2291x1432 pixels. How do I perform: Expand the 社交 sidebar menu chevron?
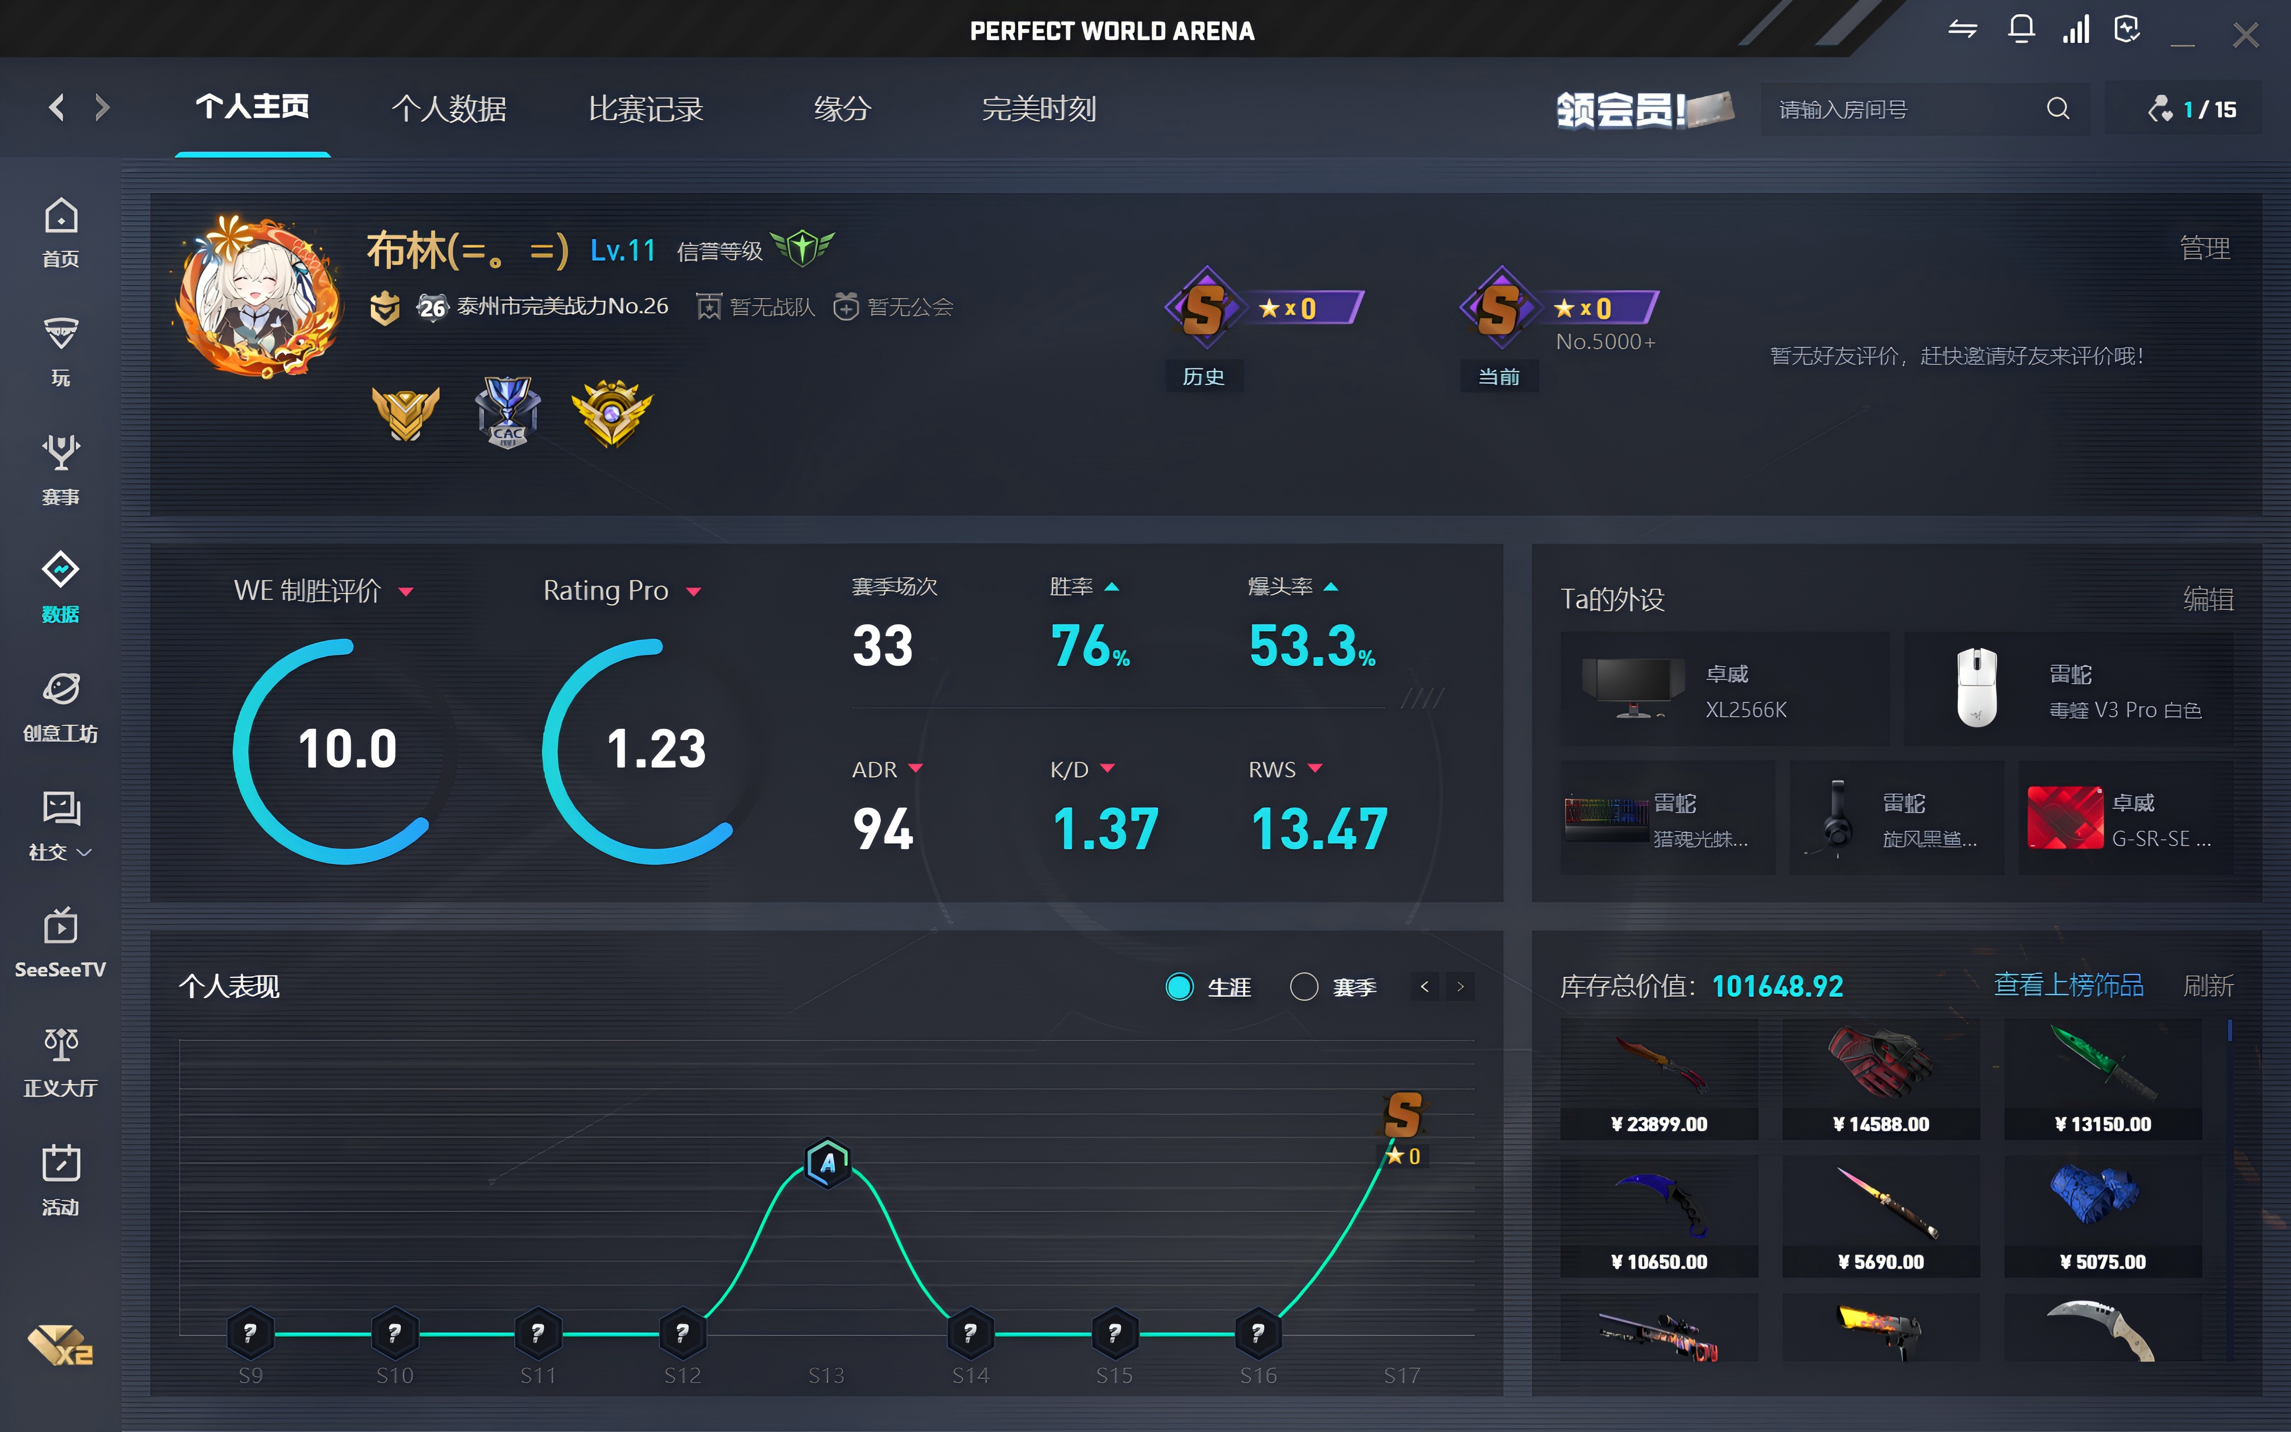tap(84, 852)
